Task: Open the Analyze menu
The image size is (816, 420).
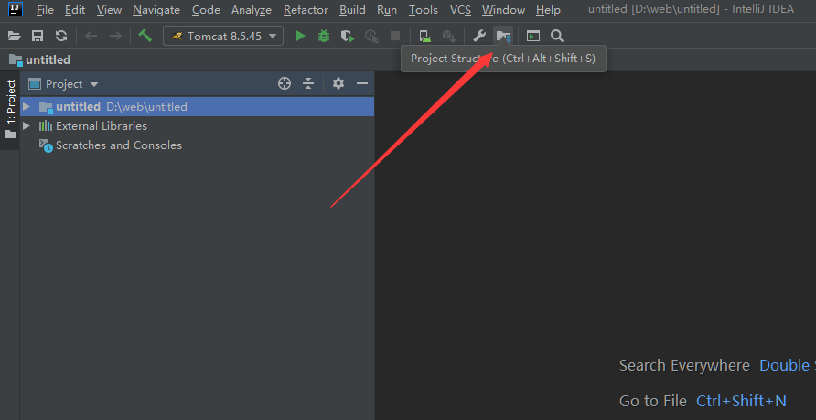Action: 252,10
